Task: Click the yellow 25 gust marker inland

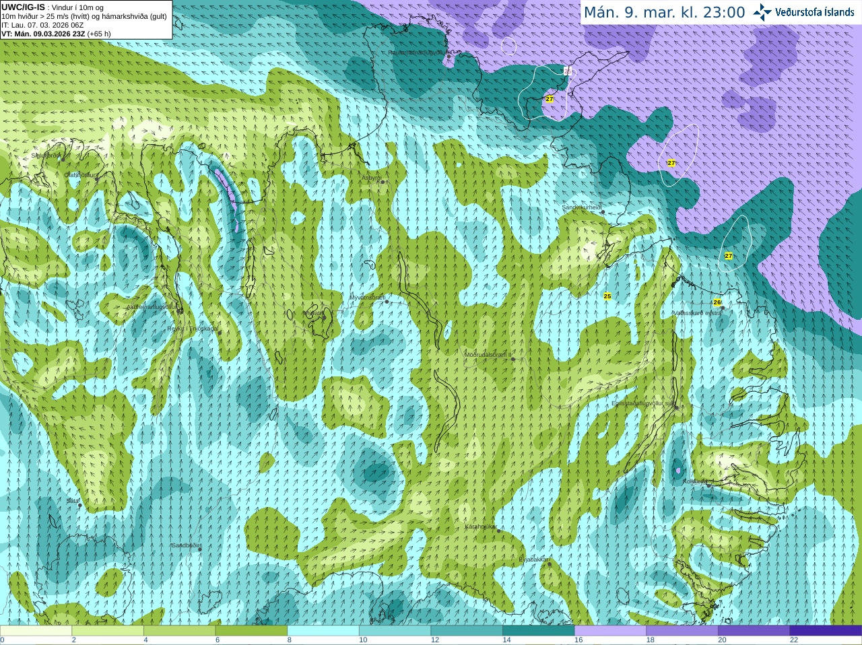Action: 607,296
